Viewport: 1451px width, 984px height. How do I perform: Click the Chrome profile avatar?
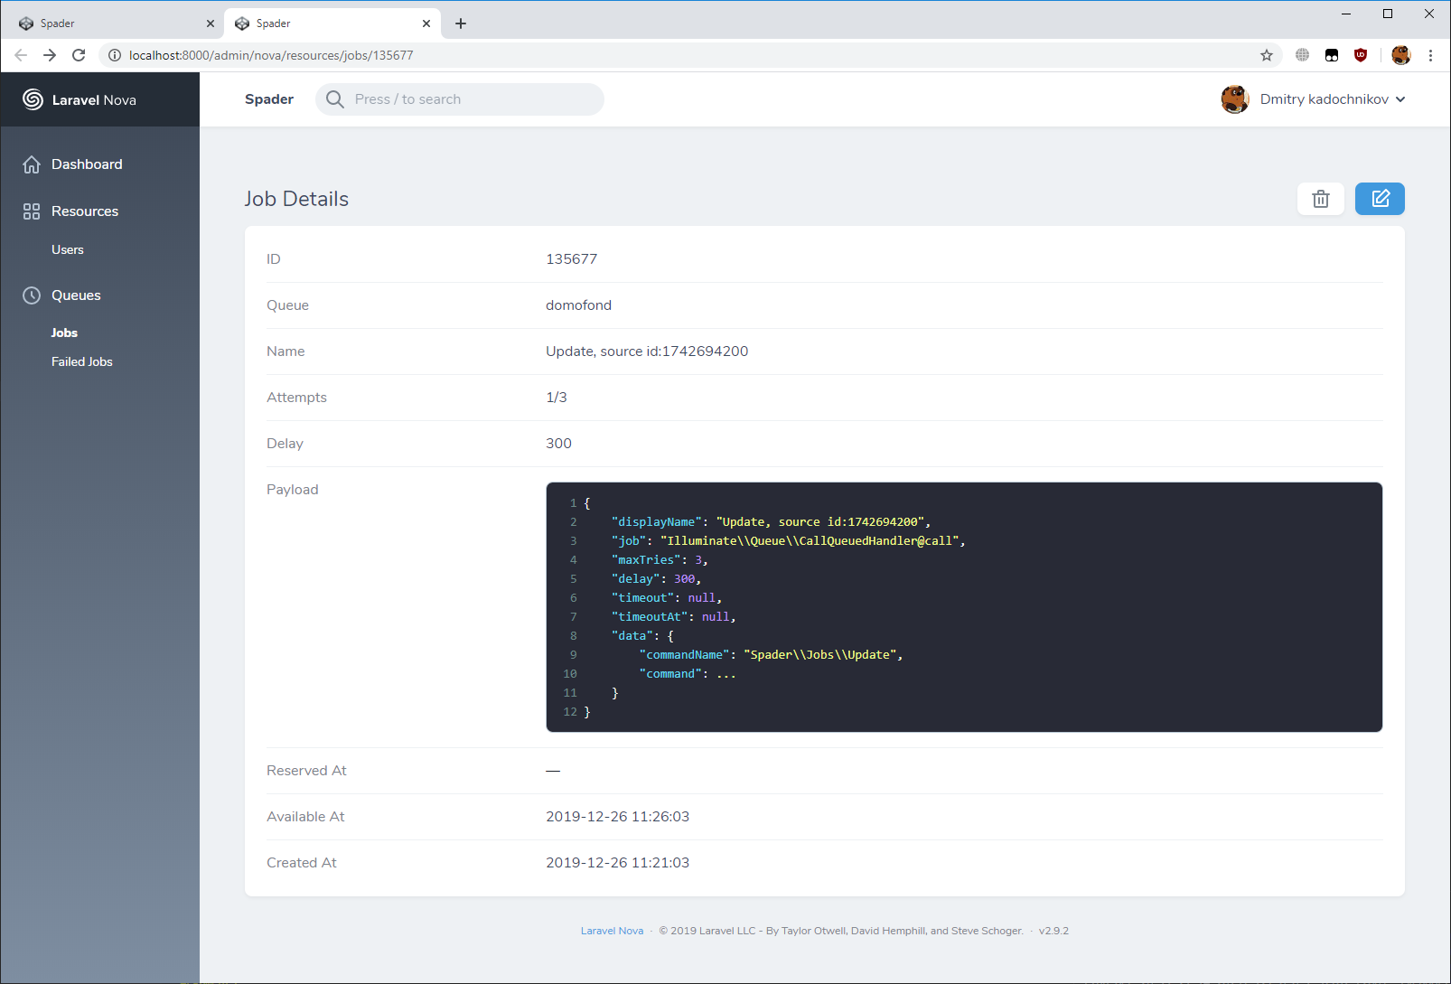(1401, 55)
